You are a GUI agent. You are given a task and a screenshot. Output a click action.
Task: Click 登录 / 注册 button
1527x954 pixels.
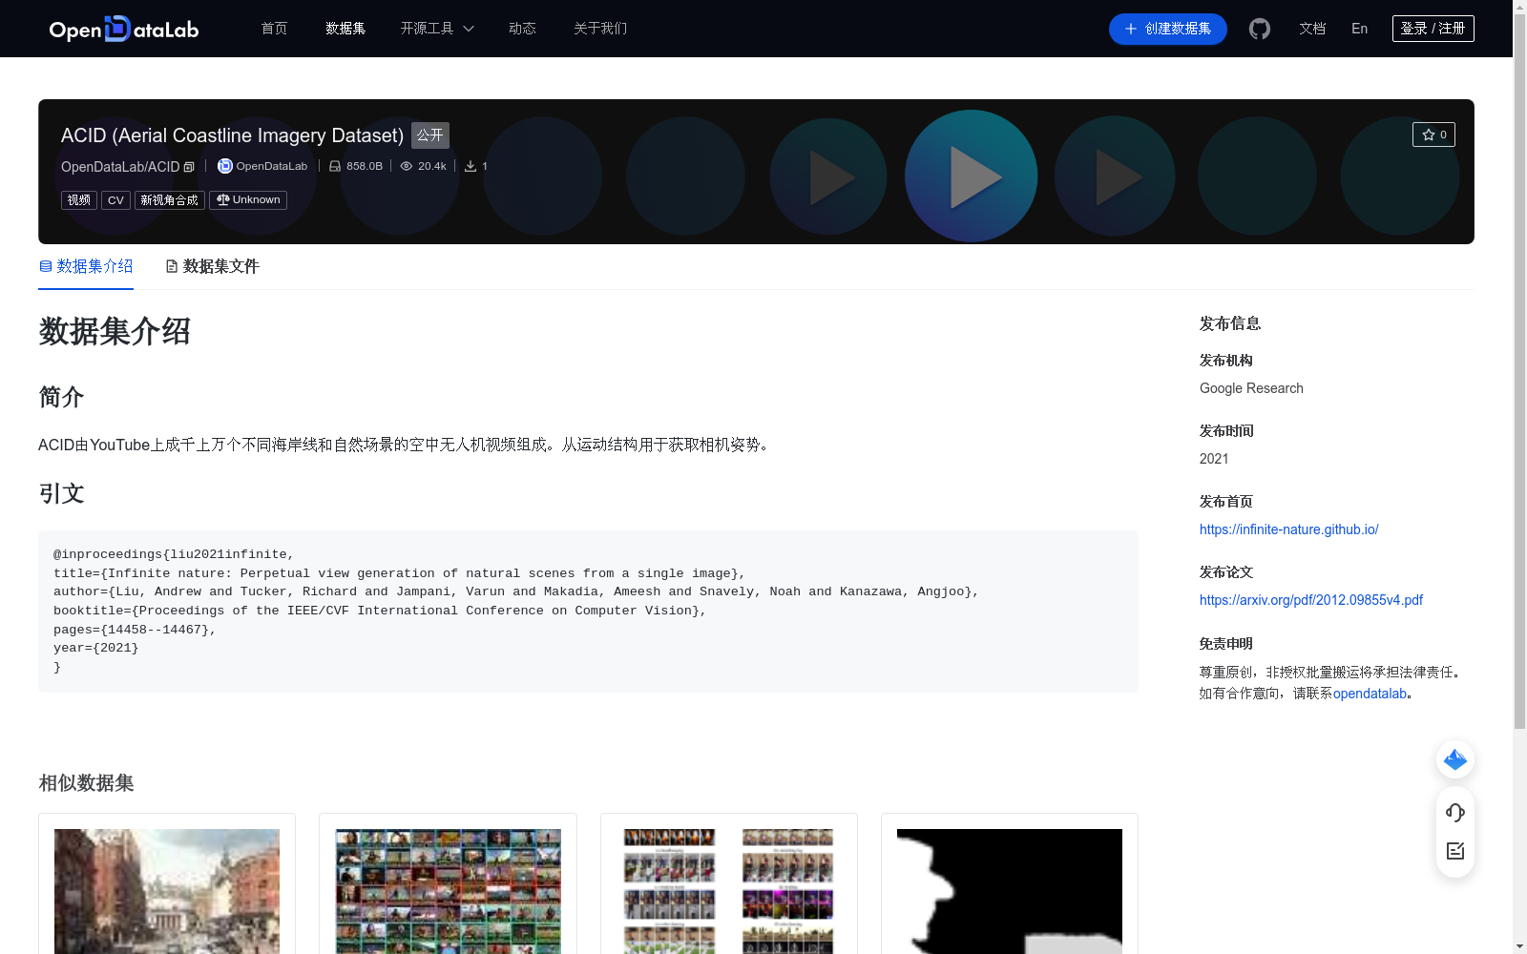tap(1433, 29)
